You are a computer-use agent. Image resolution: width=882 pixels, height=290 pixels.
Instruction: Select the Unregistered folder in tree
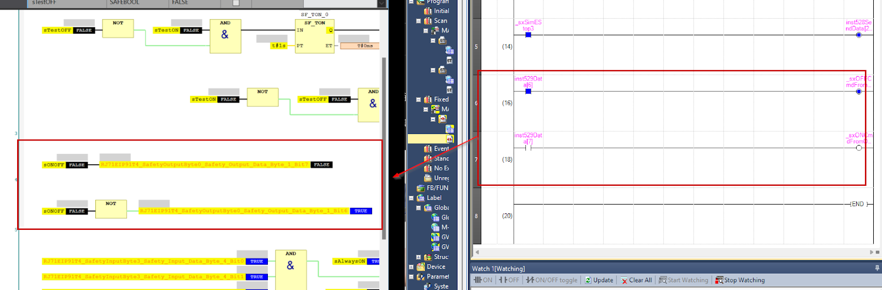(x=442, y=179)
